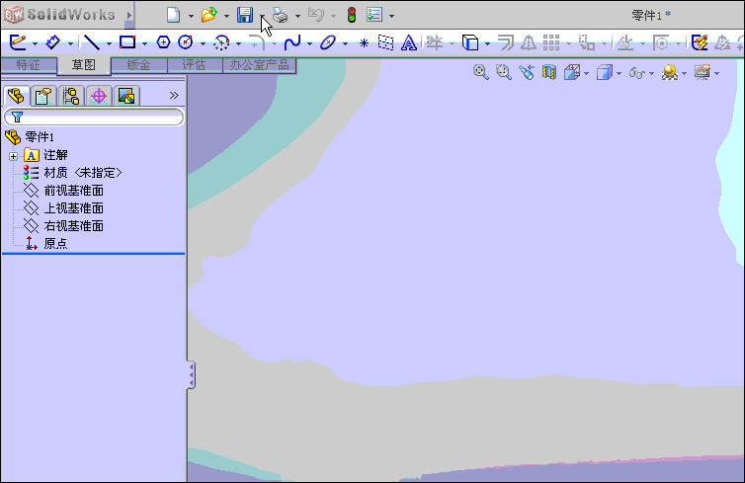Switch to the 钣金 tab

(138, 65)
